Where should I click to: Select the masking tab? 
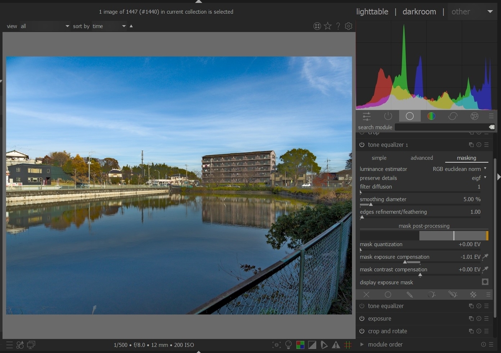pos(466,158)
